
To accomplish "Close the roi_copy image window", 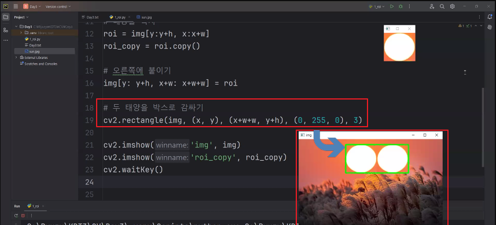I will pyautogui.click(x=409, y=28).
